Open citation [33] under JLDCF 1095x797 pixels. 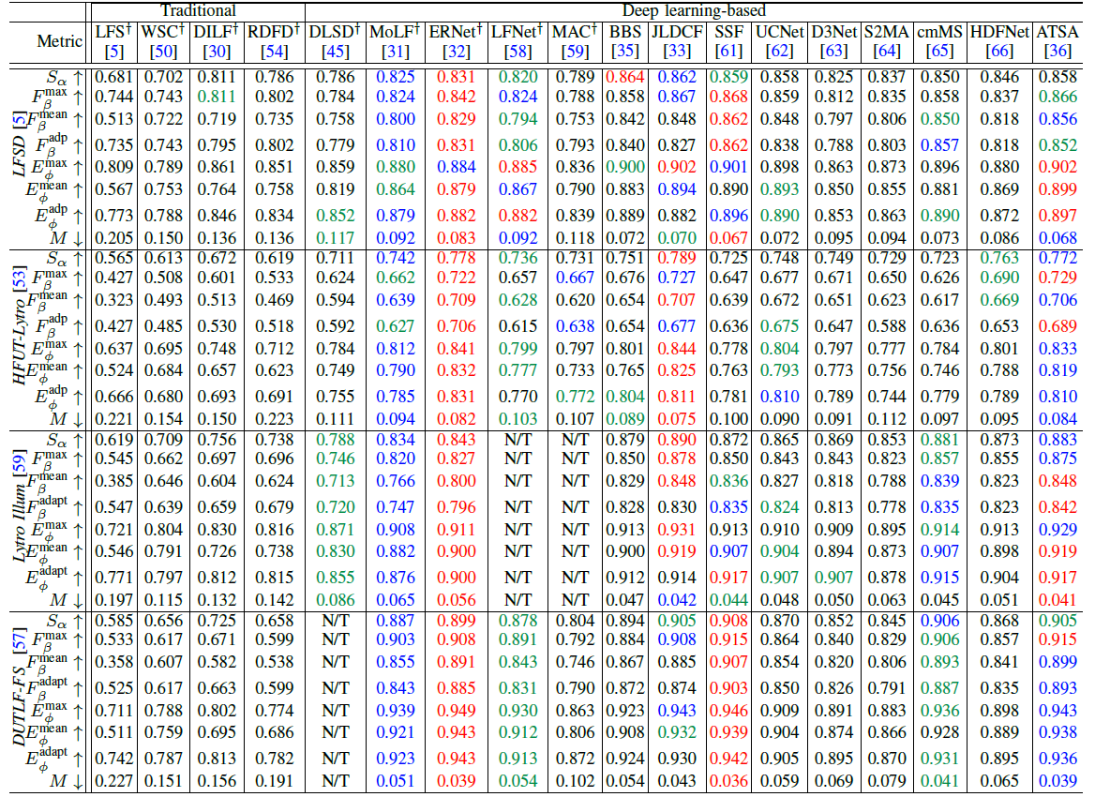point(677,51)
